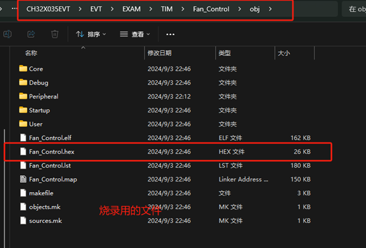Select the Startup folder icon
Viewport: 366px width, 248px height.
23,110
